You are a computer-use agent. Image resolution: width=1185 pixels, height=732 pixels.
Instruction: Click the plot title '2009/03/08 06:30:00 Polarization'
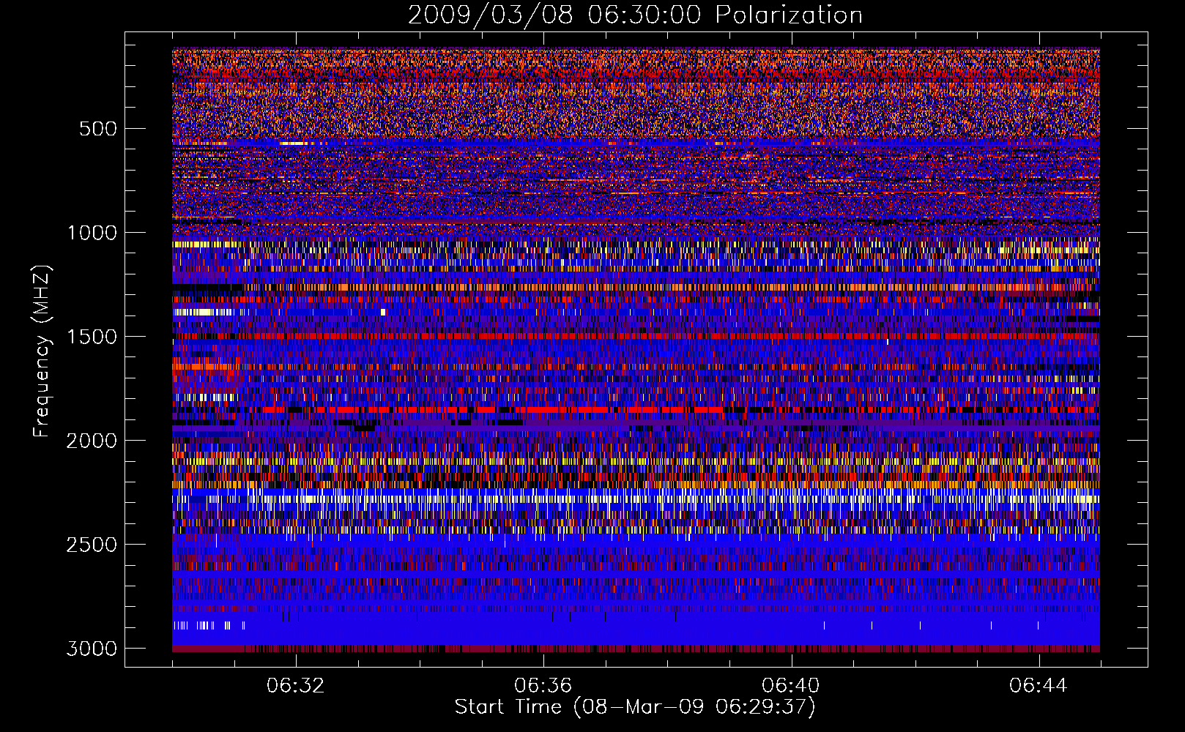[x=635, y=15]
